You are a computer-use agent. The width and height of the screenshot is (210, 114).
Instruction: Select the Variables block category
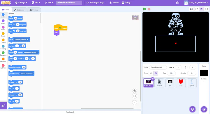(3, 60)
